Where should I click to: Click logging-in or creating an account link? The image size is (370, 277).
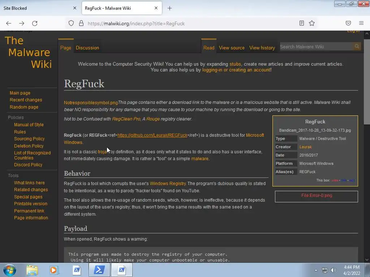click(x=236, y=70)
